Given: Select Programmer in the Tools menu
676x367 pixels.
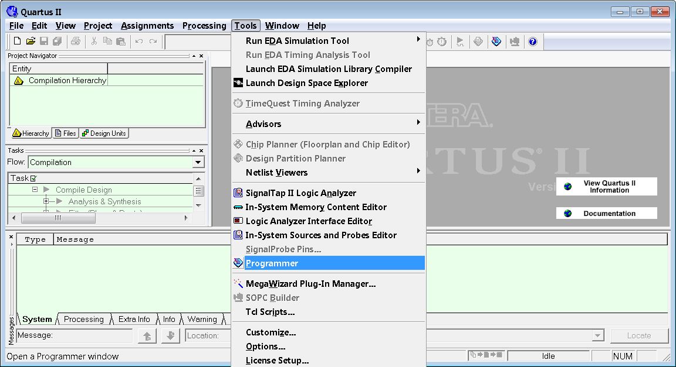Looking at the screenshot, I should pos(329,263).
